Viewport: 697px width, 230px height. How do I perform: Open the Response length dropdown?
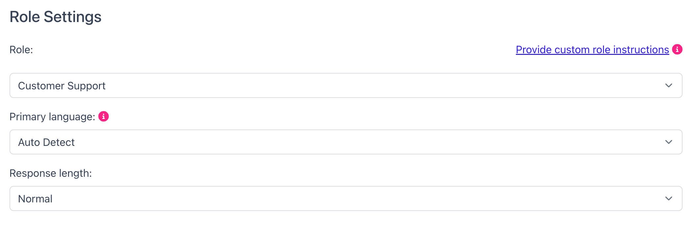point(346,198)
